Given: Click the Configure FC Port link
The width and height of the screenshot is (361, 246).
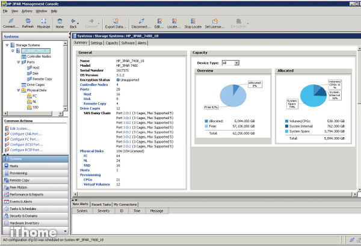Looking at the screenshot, I should tap(25, 139).
